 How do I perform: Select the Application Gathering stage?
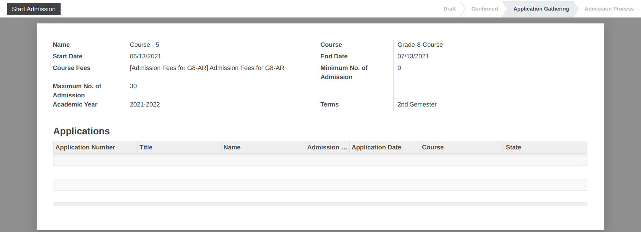pyautogui.click(x=541, y=9)
